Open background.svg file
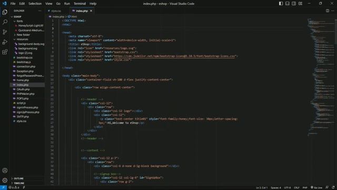The width and height of the screenshot is (337, 190). pyautogui.click(x=27, y=49)
